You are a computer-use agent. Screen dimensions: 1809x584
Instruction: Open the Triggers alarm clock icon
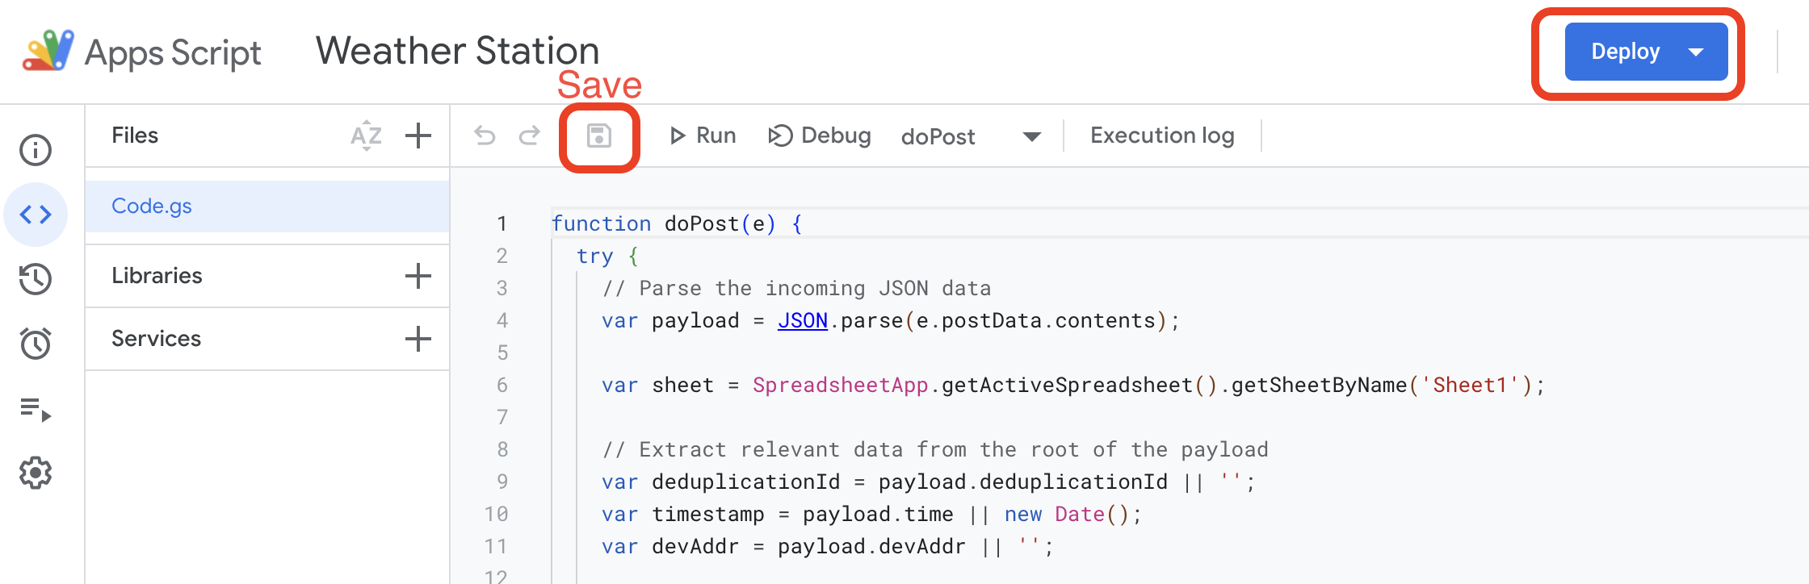(36, 344)
